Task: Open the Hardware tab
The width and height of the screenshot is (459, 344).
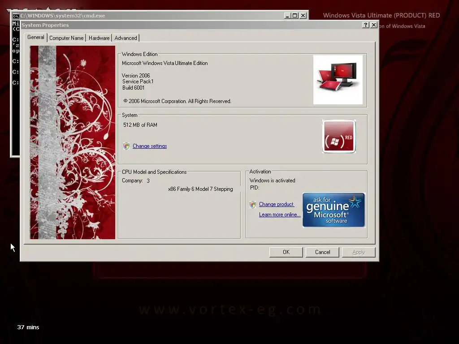Action: 99,38
